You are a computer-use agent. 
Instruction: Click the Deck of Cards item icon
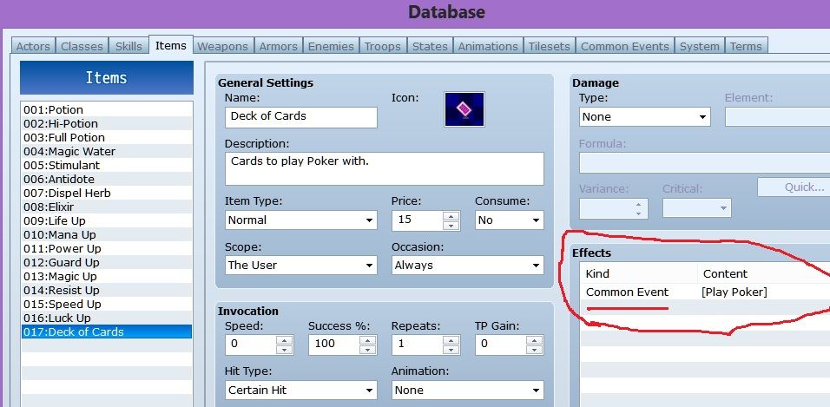coord(464,109)
